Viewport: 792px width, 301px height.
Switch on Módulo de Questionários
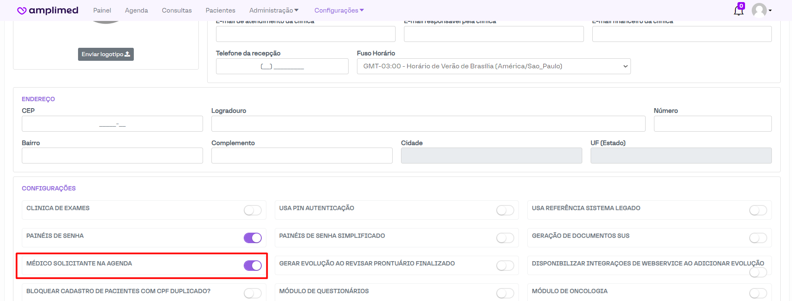click(x=505, y=293)
